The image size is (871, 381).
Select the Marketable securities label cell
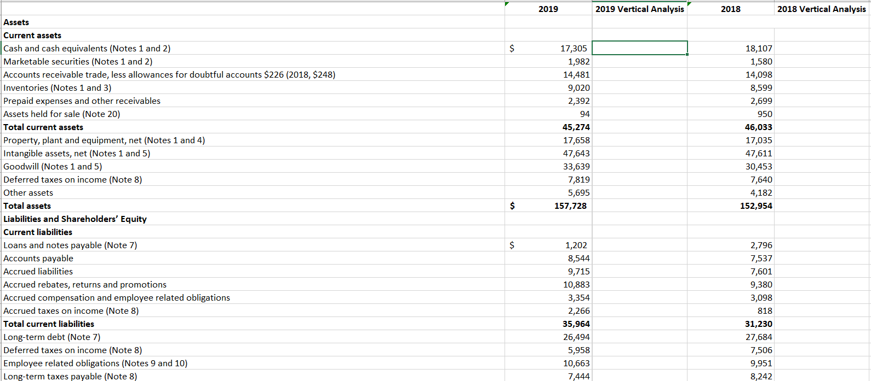[x=253, y=61]
